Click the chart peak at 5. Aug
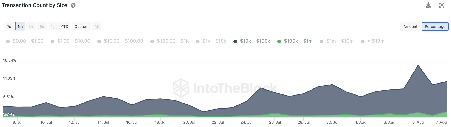The height and width of the screenshot is (127, 451). 418,65
